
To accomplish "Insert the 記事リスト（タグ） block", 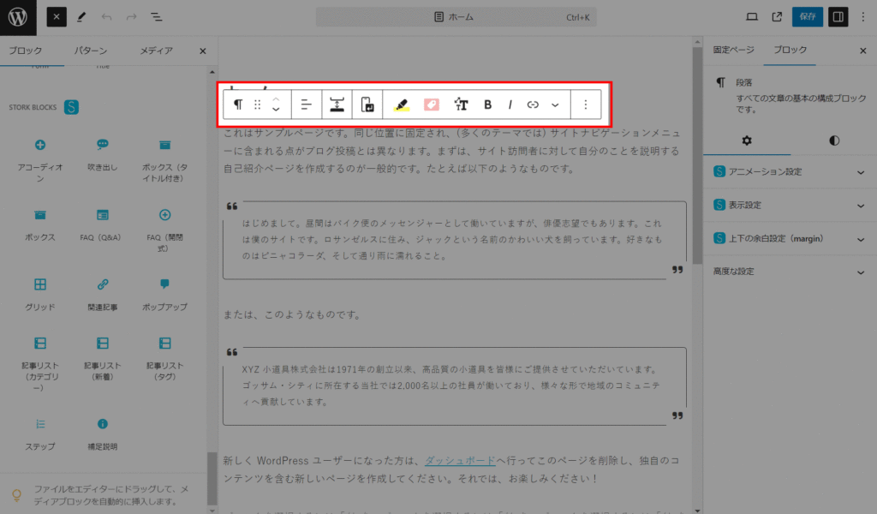I will pyautogui.click(x=164, y=358).
